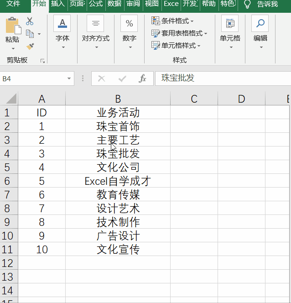Click the 单元格样式 icon
The width and height of the screenshot is (291, 303).
[x=156, y=46]
